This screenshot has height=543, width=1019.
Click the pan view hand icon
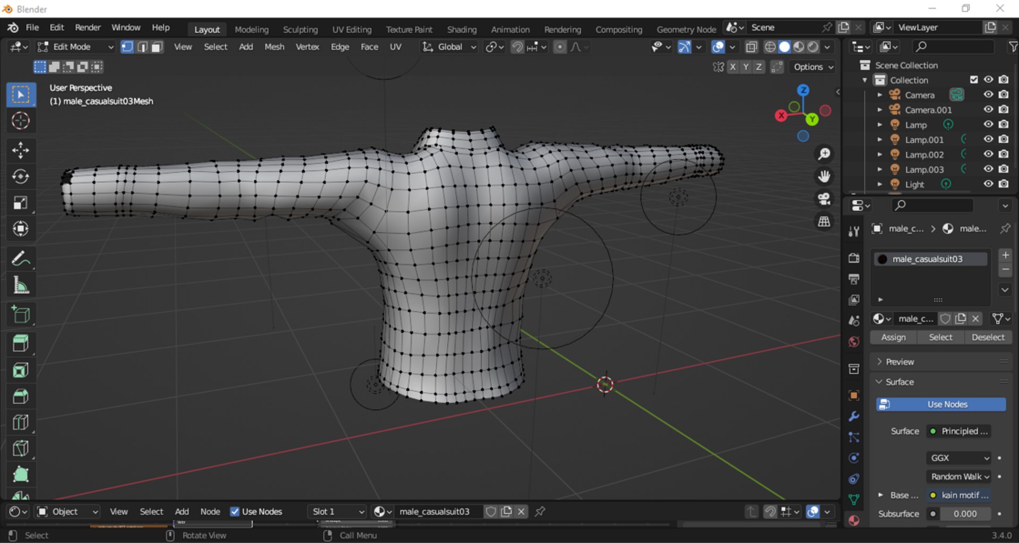coord(824,176)
